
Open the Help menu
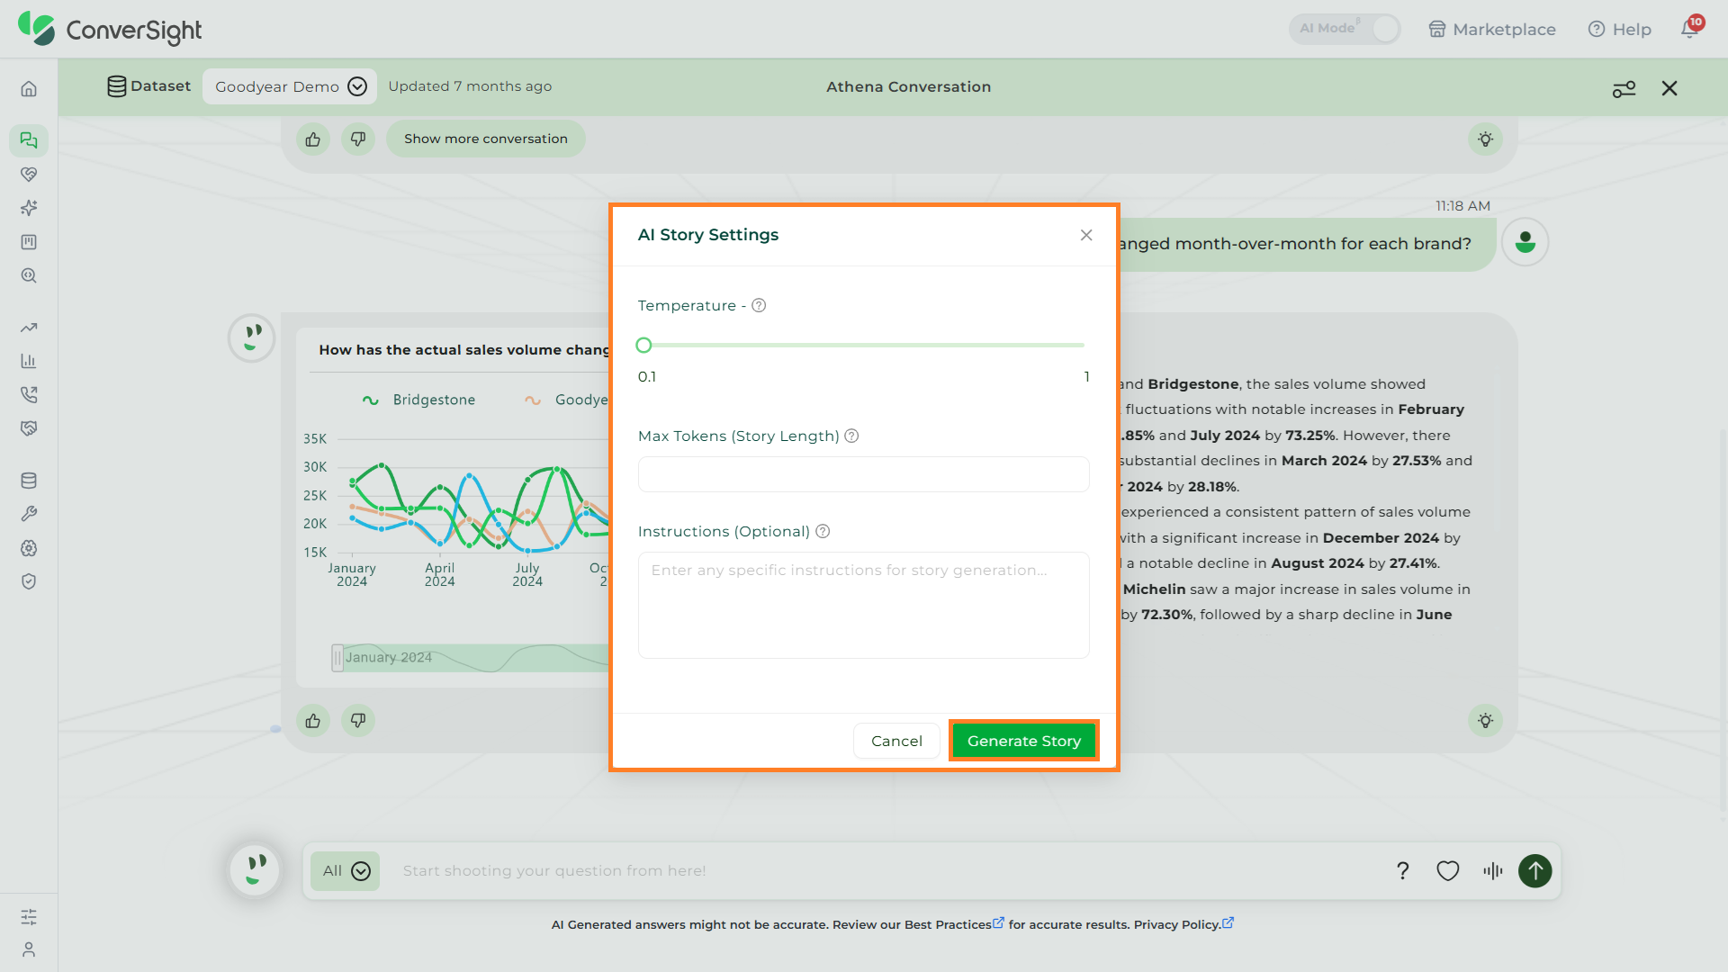[1620, 29]
